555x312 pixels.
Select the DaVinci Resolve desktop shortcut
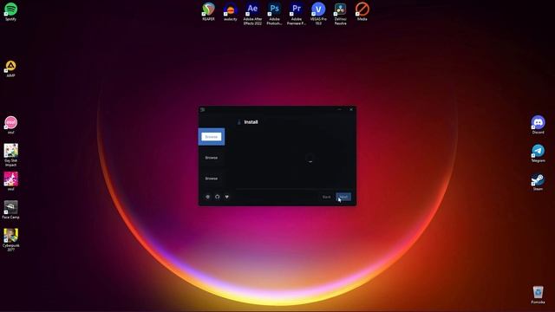click(340, 14)
